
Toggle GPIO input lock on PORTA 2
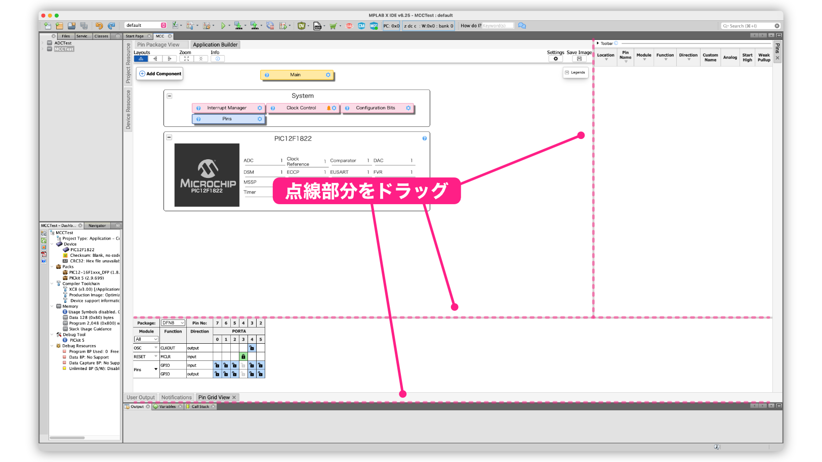click(234, 365)
